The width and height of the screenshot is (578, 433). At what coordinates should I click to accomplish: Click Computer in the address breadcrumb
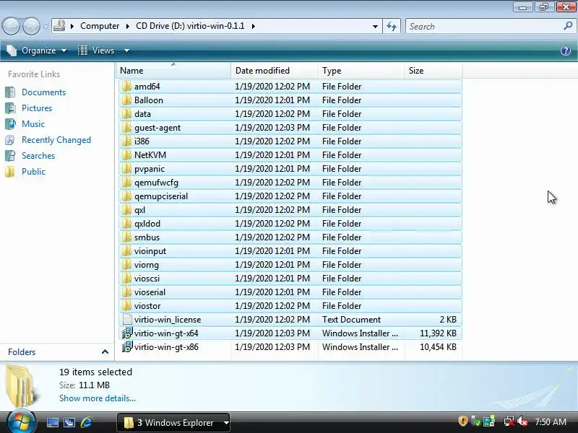point(100,26)
